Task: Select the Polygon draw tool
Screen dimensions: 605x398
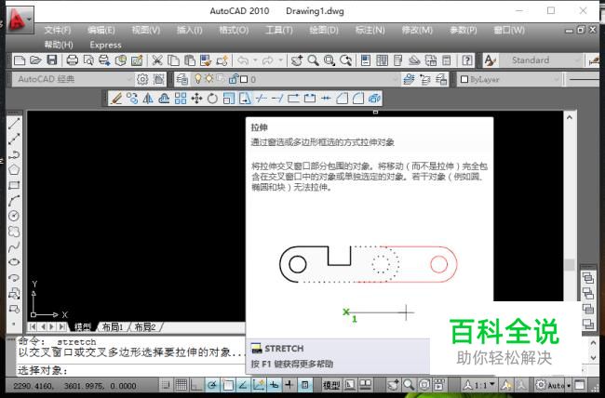Action: coord(14,169)
